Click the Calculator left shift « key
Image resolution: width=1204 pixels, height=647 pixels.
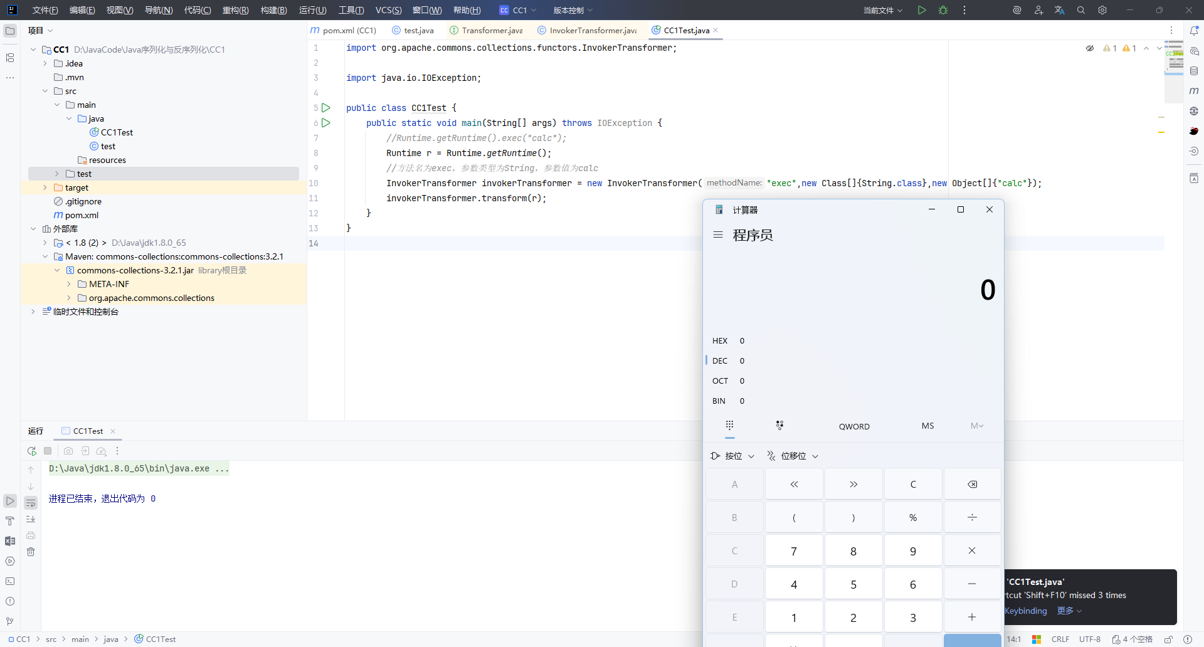pos(794,484)
